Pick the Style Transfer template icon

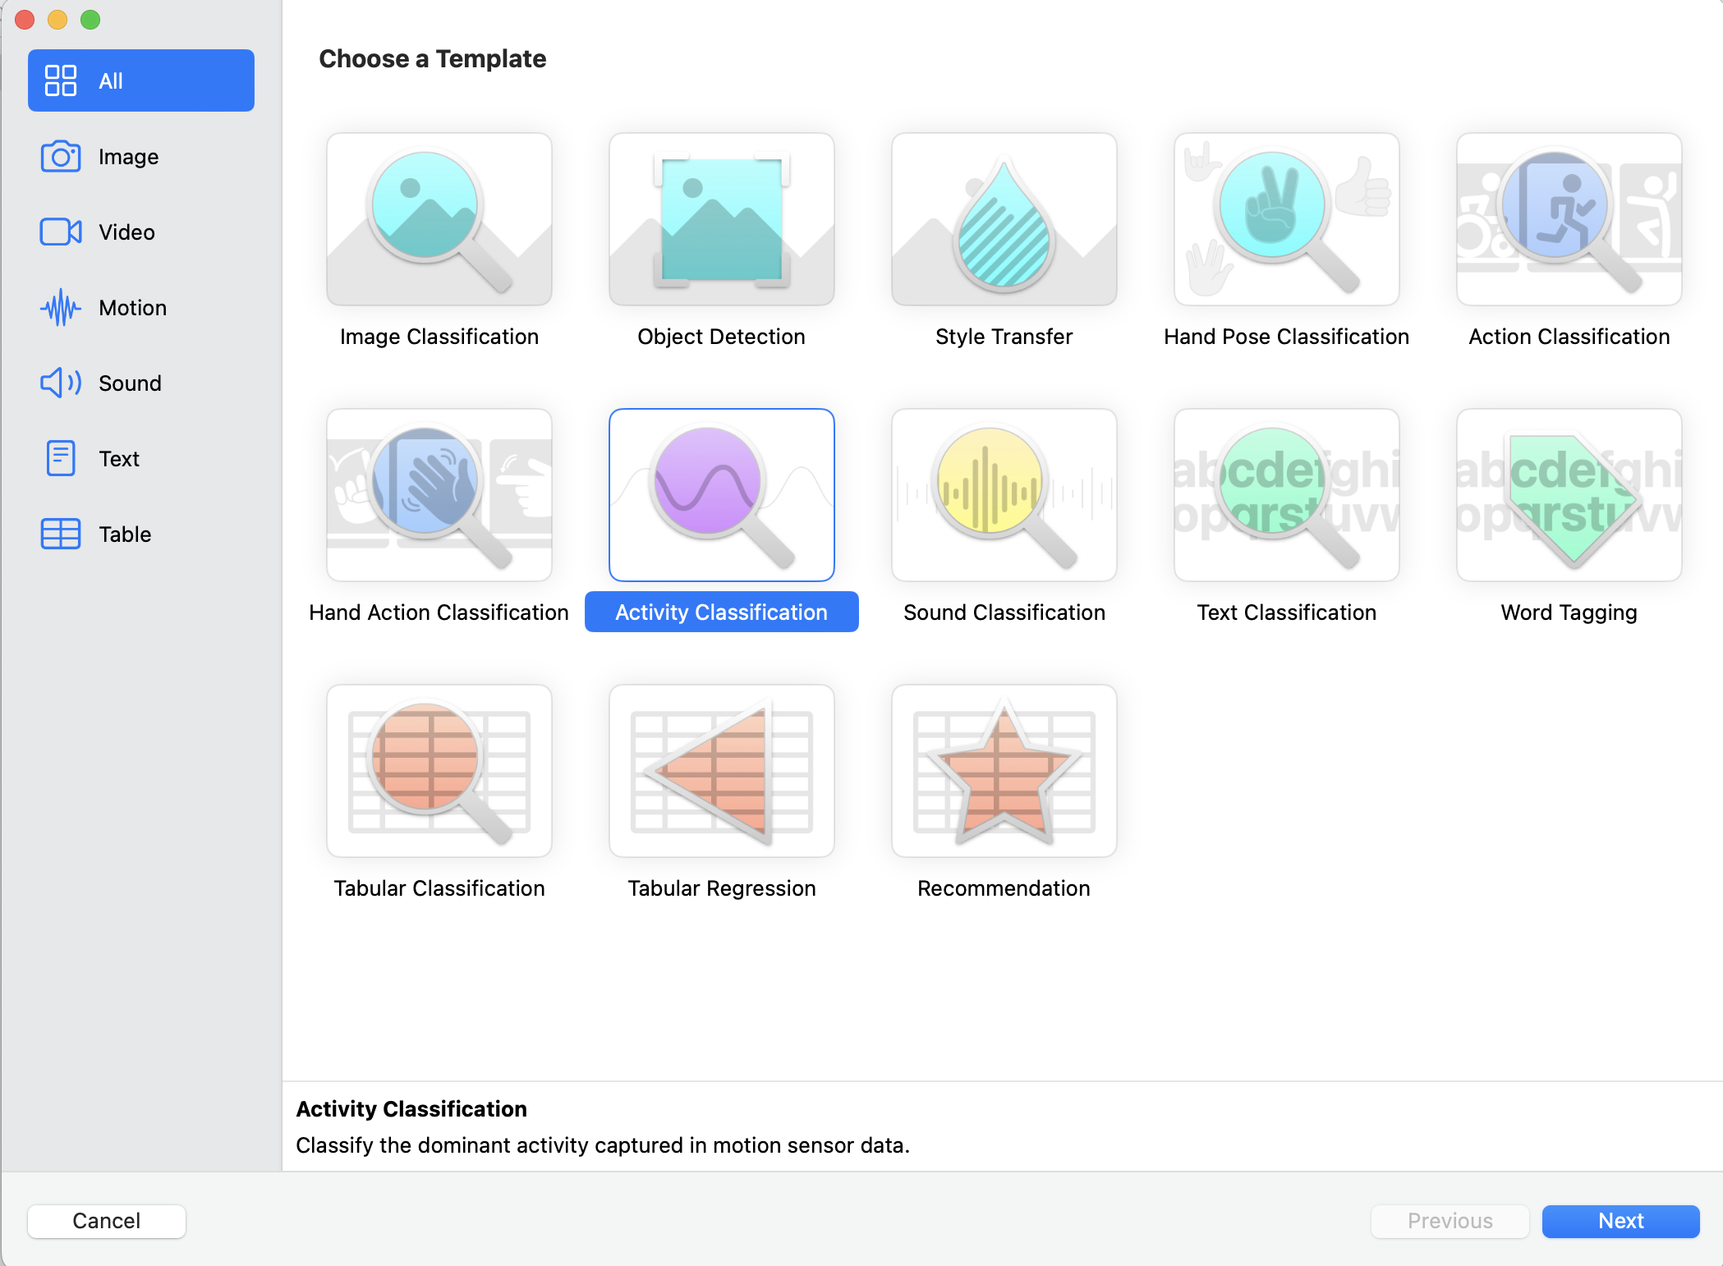click(x=1004, y=219)
